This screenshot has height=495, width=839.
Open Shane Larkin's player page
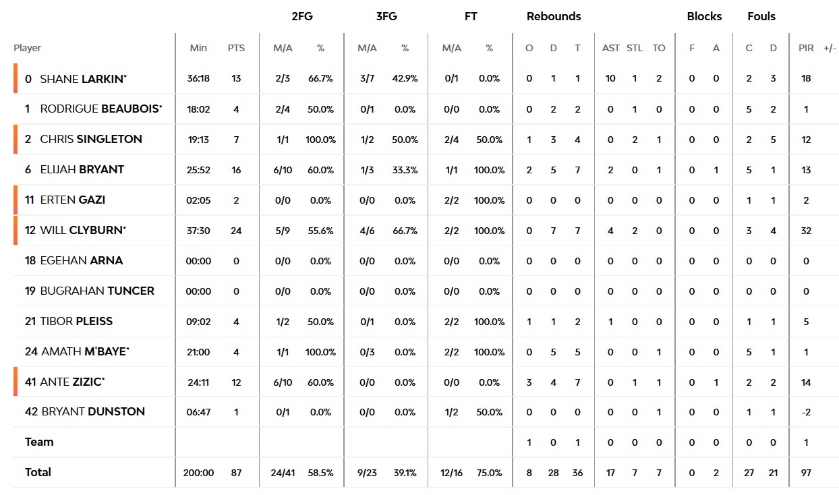[x=83, y=79]
